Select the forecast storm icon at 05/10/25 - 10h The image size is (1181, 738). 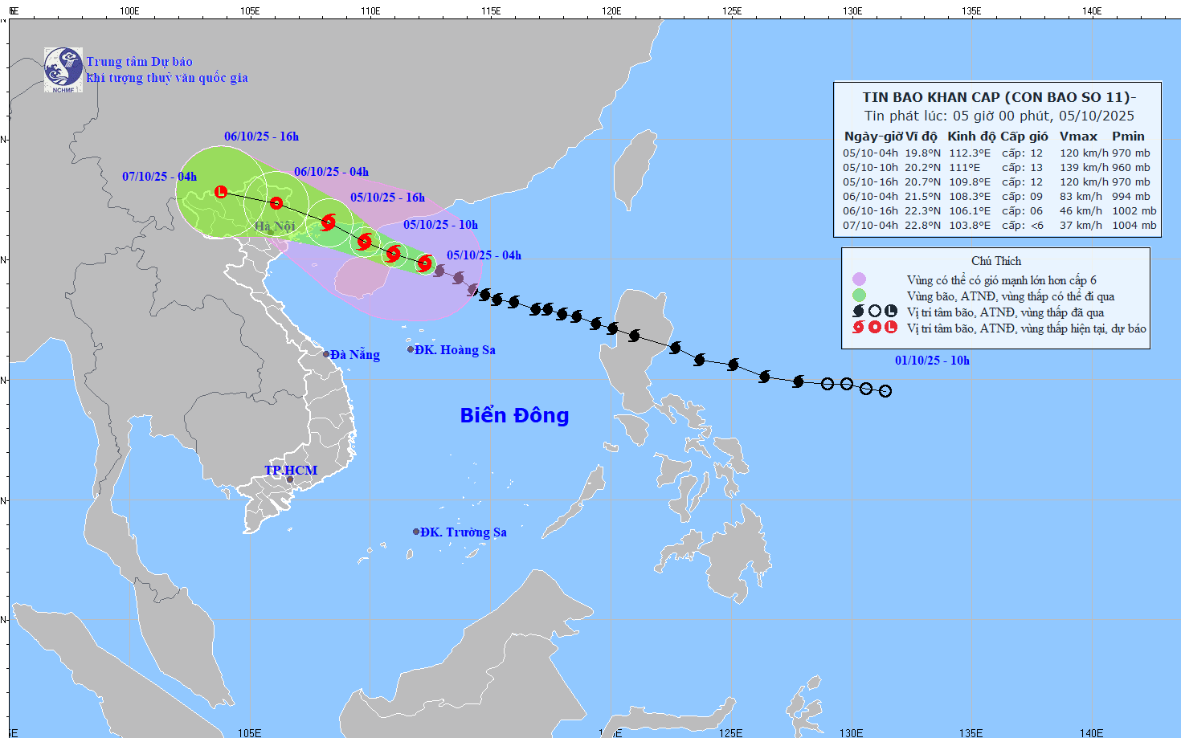tap(393, 254)
